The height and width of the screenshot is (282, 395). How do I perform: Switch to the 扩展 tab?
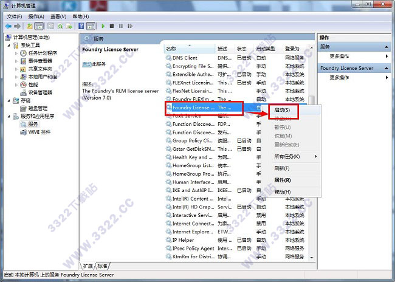88,266
